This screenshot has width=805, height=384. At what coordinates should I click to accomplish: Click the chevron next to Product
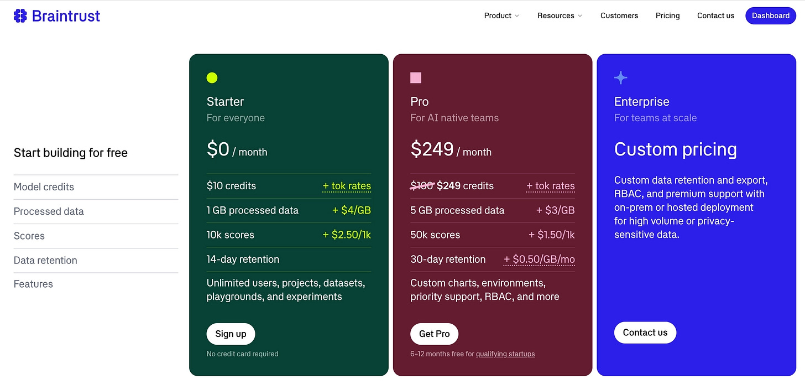(517, 16)
